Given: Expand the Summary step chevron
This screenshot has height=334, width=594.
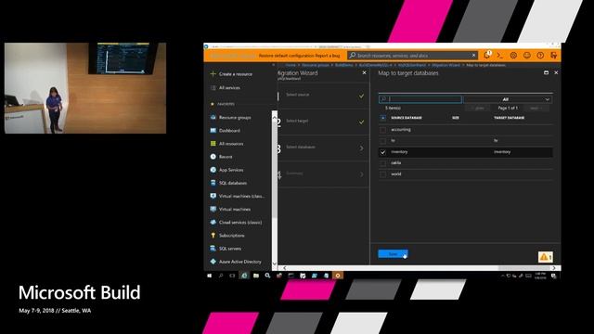Looking at the screenshot, I should 361,174.
